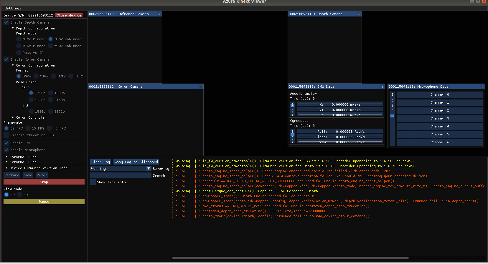Viewport: 488px width, 264px height.
Task: Adjust the Microphone Scale vertical slider
Action: point(392,119)
